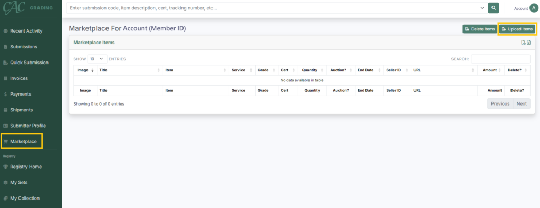This screenshot has height=208, width=540.
Task: Open Submitter Profile in the sidebar
Action: point(28,126)
